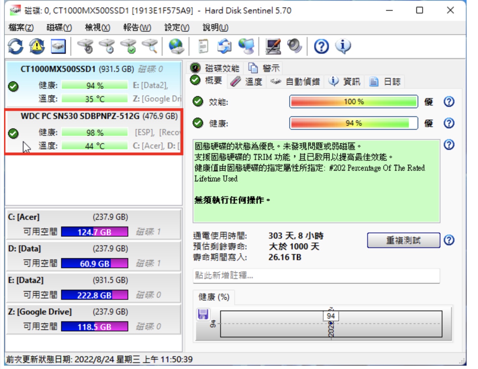The height and width of the screenshot is (369, 478).
Task: Click the refresh icon with yellow warning triangle
Action: 37,46
